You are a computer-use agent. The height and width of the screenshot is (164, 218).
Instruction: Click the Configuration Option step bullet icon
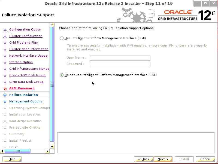coord(5,30)
